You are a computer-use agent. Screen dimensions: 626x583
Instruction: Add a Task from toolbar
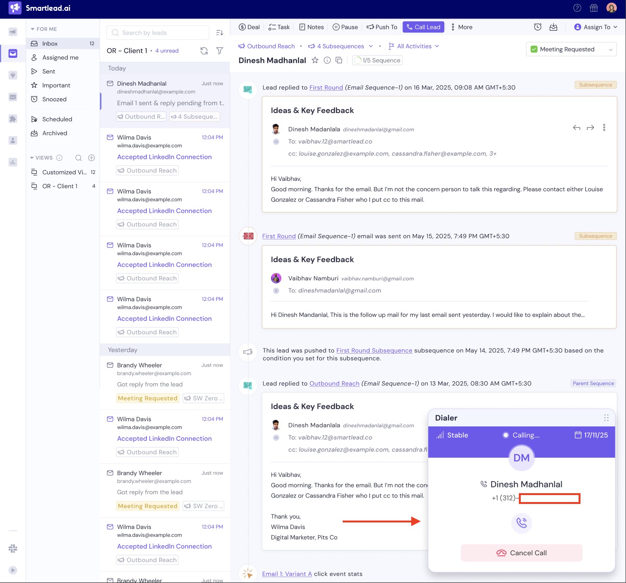pyautogui.click(x=279, y=27)
